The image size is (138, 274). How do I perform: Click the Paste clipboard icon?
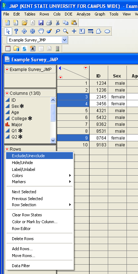pyautogui.click(x=74, y=23)
